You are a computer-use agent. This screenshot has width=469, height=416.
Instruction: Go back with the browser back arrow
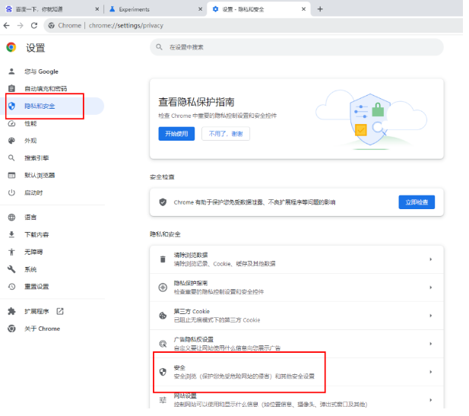click(x=7, y=26)
